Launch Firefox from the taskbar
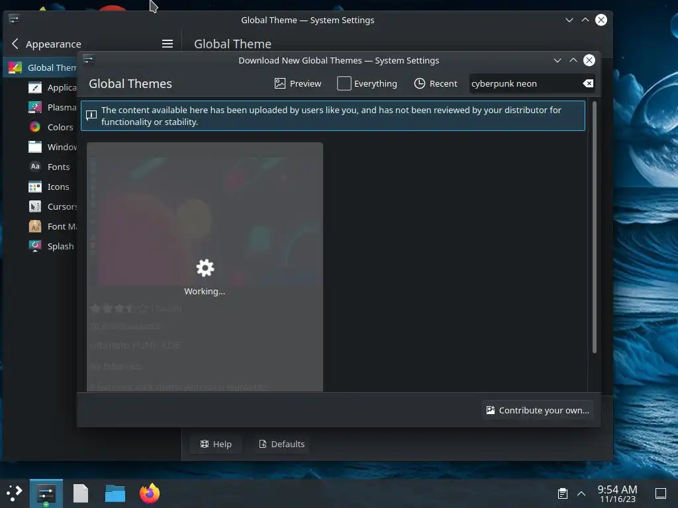 150,493
